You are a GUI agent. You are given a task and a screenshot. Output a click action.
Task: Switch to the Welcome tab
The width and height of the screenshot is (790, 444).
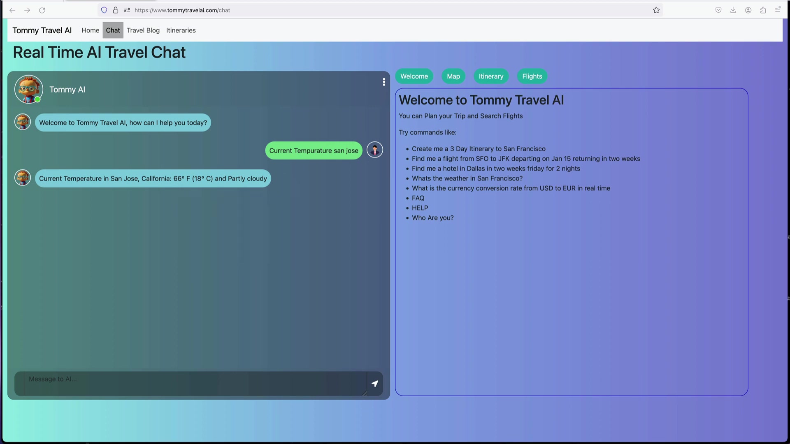[414, 76]
